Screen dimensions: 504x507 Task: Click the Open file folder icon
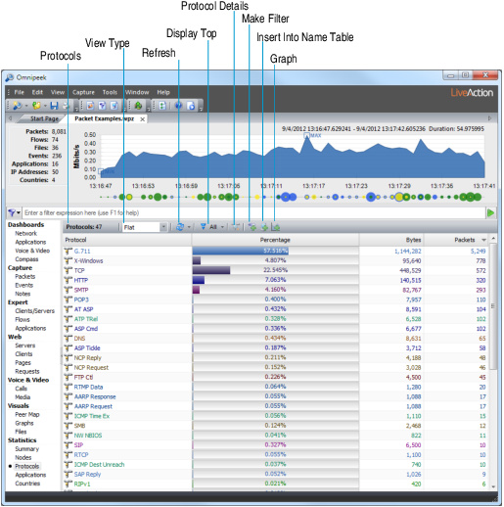(x=36, y=106)
